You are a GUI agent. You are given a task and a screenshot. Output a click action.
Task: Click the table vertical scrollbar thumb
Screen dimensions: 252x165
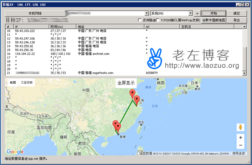[x=244, y=59]
